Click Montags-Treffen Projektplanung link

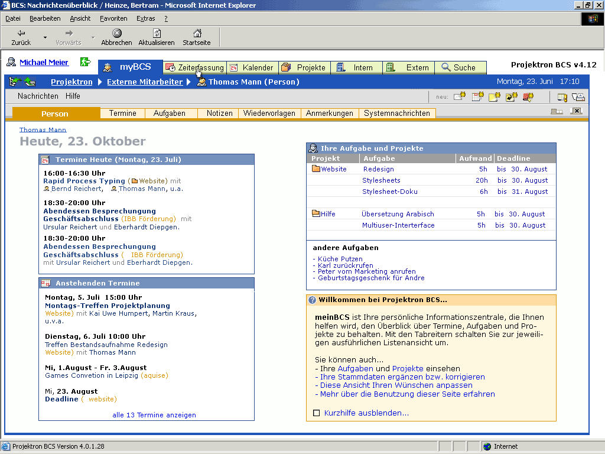[x=108, y=306]
